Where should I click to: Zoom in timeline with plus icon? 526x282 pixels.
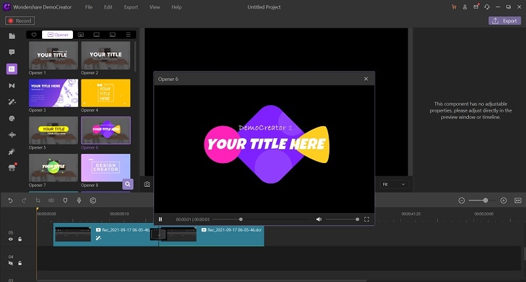point(504,200)
